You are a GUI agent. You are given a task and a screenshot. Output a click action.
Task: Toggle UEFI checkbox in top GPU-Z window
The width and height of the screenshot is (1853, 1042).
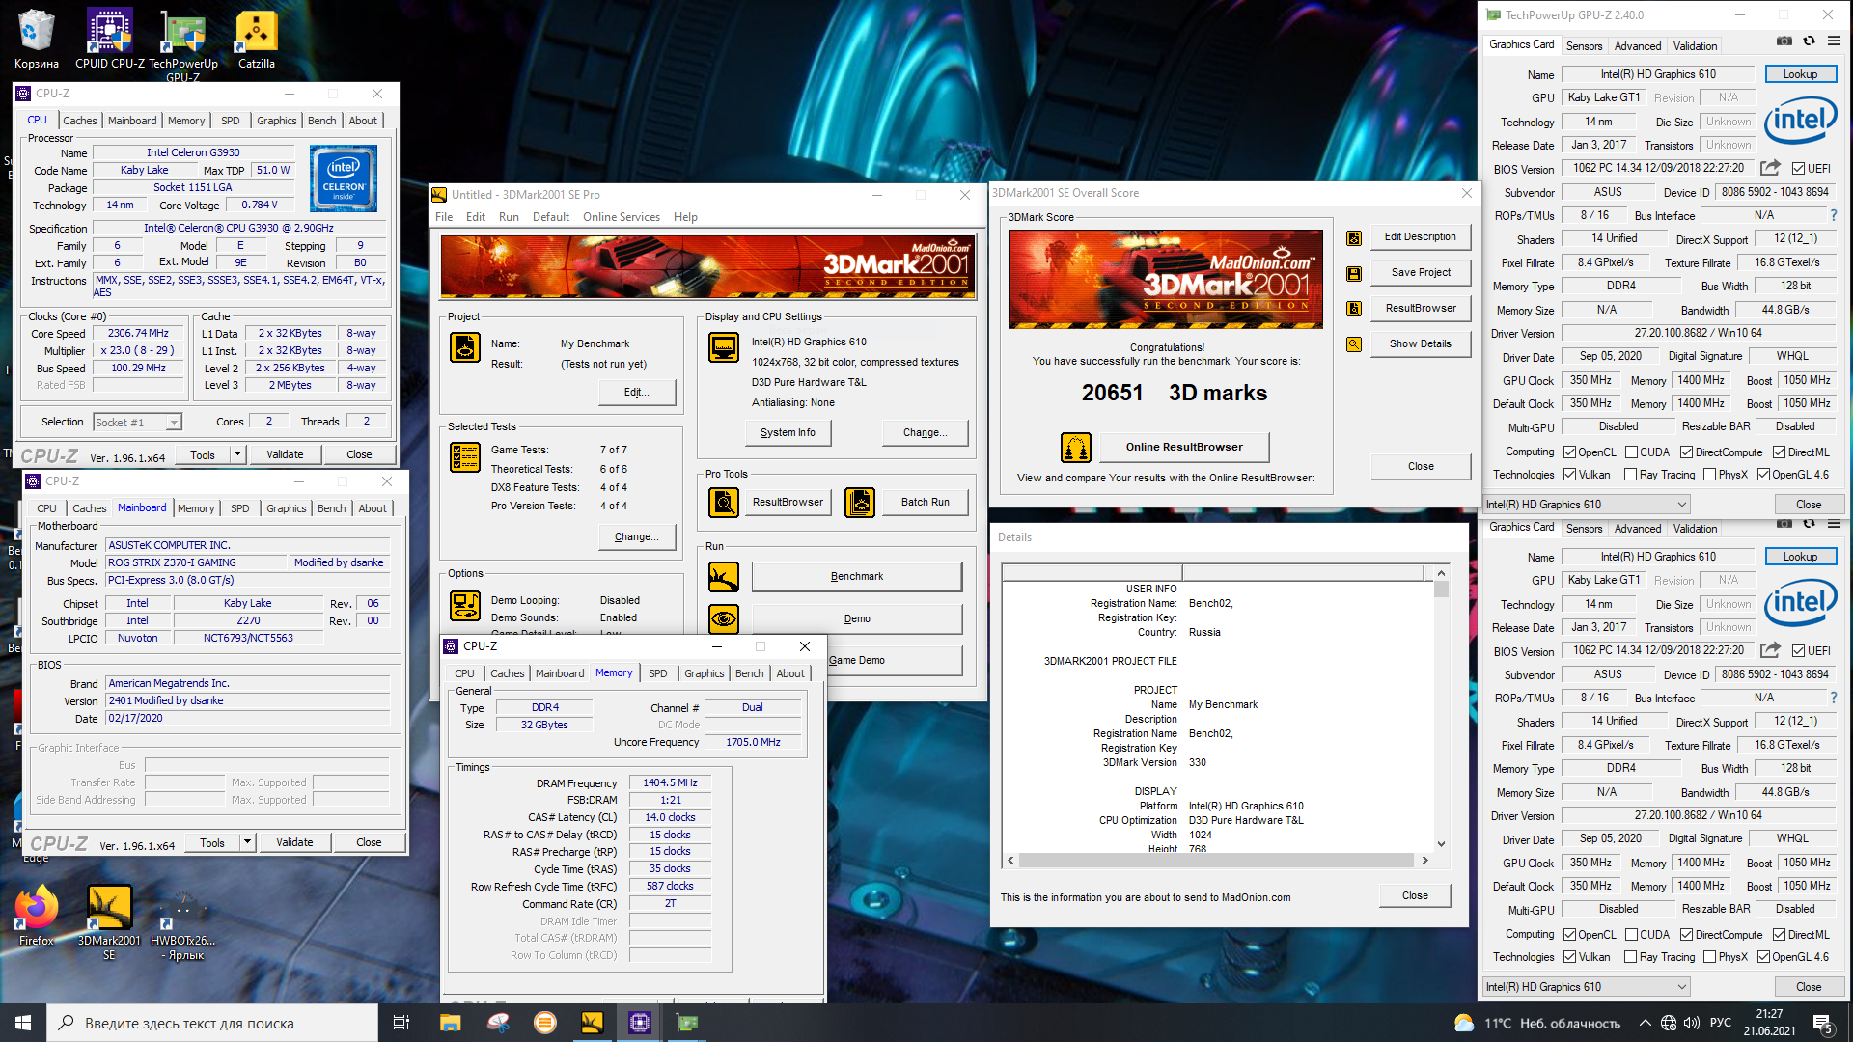[1798, 169]
